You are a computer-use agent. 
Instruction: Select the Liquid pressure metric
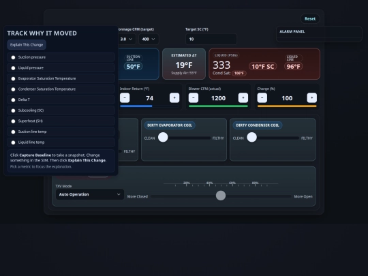(13, 68)
